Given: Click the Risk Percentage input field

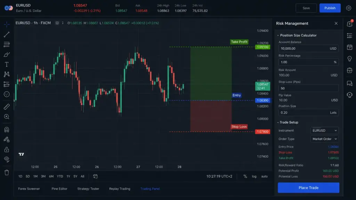Looking at the screenshot, I should (x=309, y=62).
